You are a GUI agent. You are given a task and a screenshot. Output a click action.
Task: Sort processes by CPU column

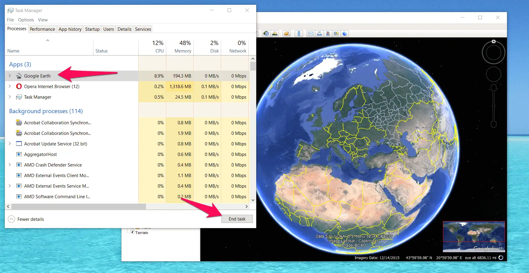(x=152, y=46)
